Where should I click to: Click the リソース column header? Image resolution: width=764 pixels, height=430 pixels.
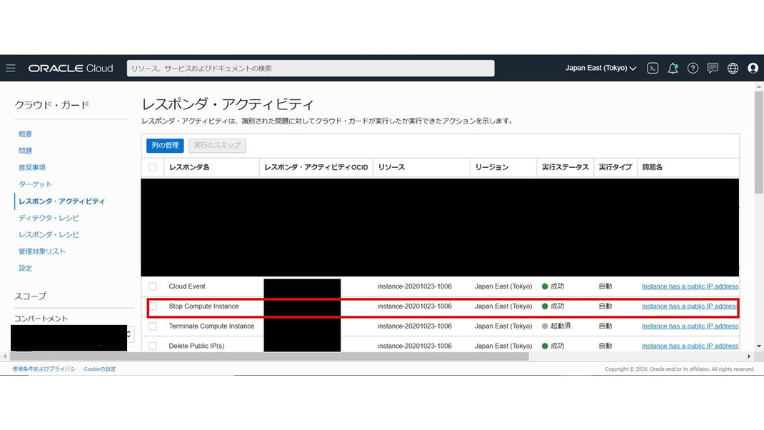click(392, 167)
